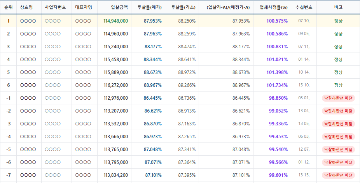Click 89.266% base bid rate

187,85
